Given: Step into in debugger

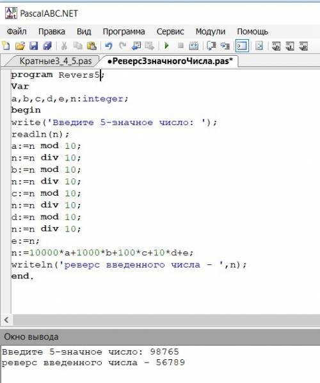Looking at the screenshot, I should click(225, 46).
